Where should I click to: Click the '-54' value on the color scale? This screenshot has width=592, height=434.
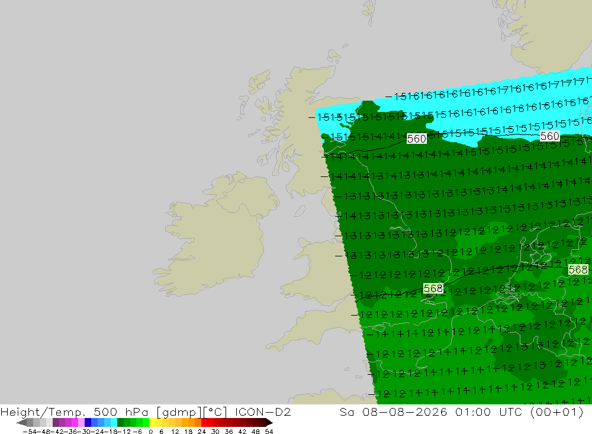(30, 432)
